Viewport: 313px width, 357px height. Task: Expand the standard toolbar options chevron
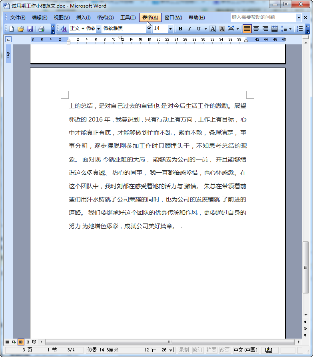click(53, 29)
